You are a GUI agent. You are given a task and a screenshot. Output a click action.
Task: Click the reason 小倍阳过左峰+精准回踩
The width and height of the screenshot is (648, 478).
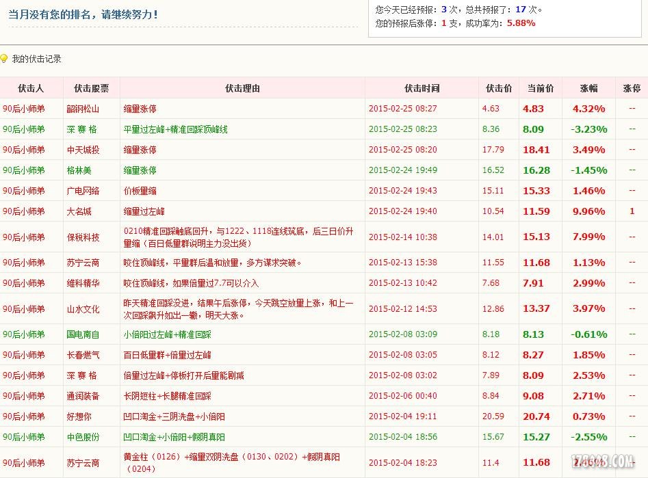pyautogui.click(x=168, y=334)
